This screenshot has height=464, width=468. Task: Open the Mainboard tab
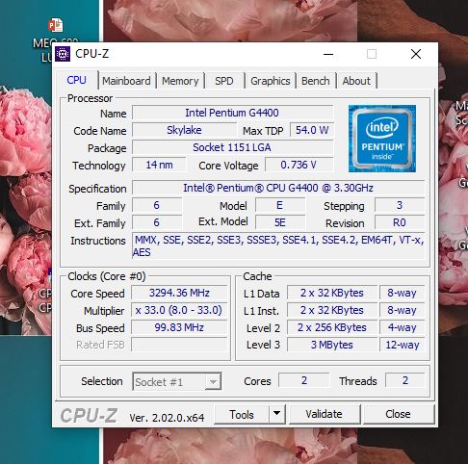(x=126, y=81)
